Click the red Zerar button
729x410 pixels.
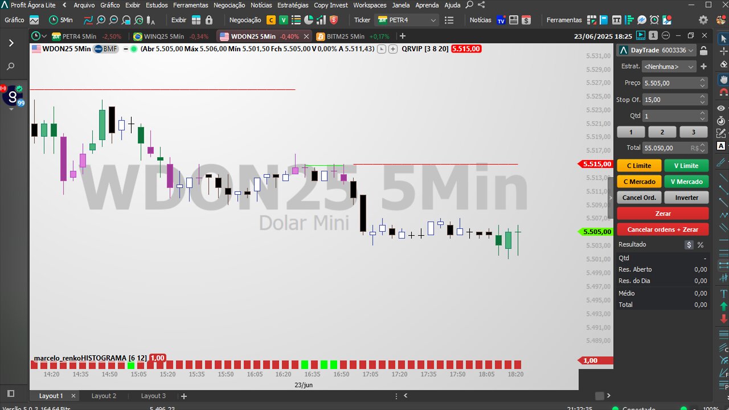click(x=663, y=214)
